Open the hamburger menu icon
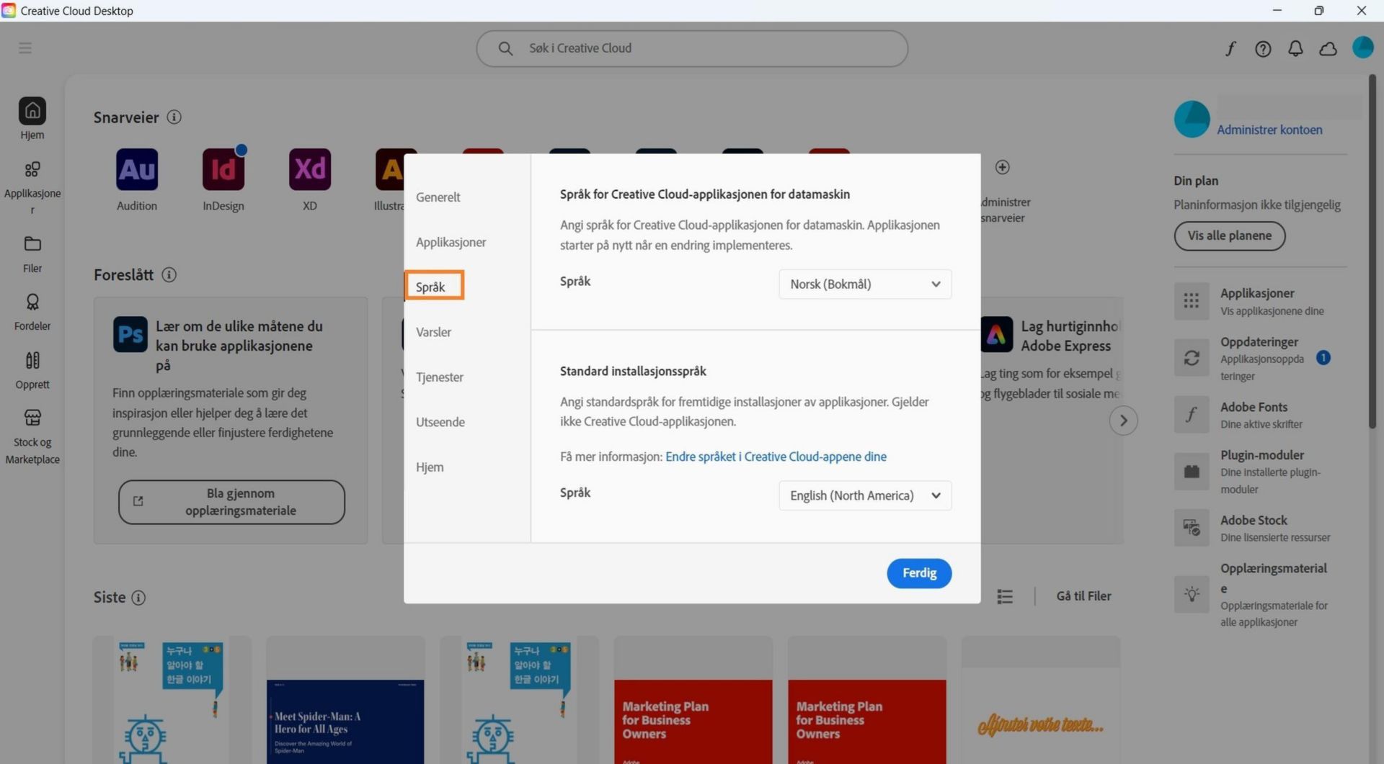The width and height of the screenshot is (1384, 764). [x=25, y=48]
